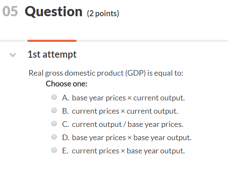Click answer text 'base year prices × base year output'
The width and height of the screenshot is (228, 185).
(131, 138)
